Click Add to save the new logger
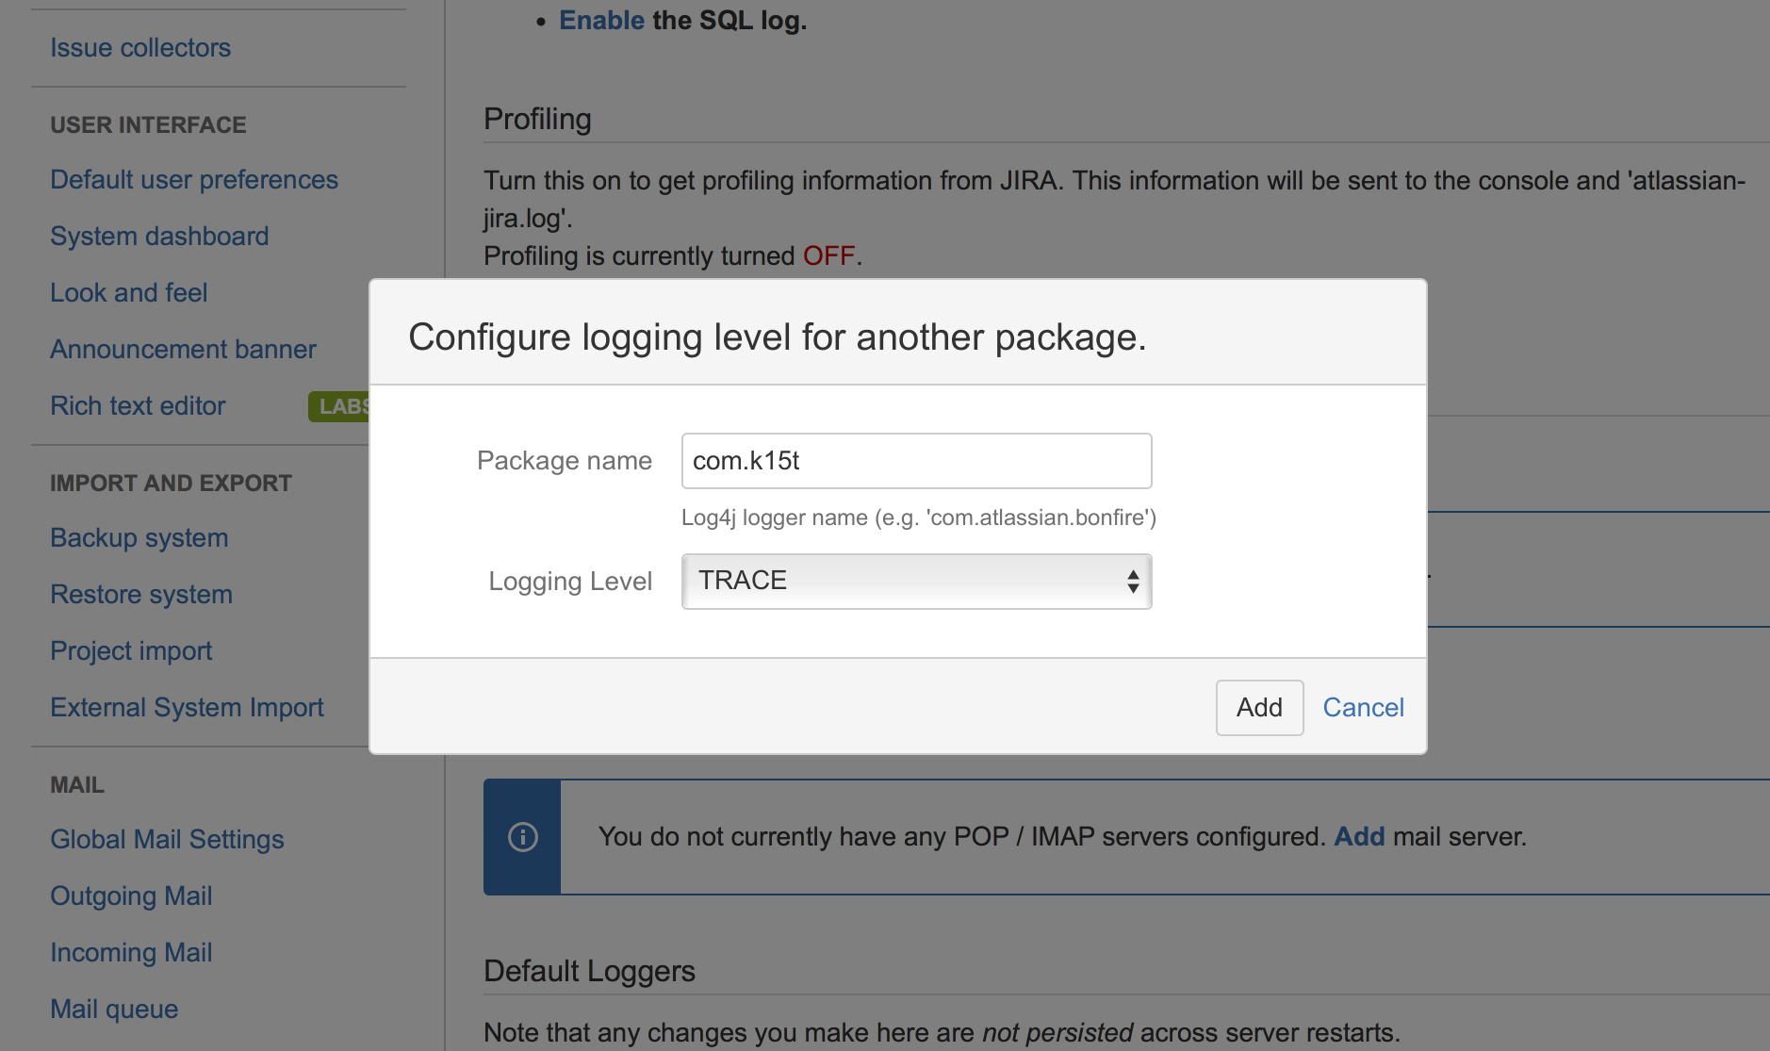 point(1259,707)
